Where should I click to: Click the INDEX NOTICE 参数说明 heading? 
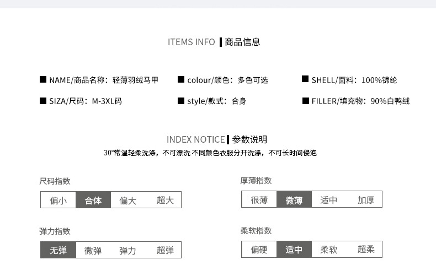click(217, 139)
